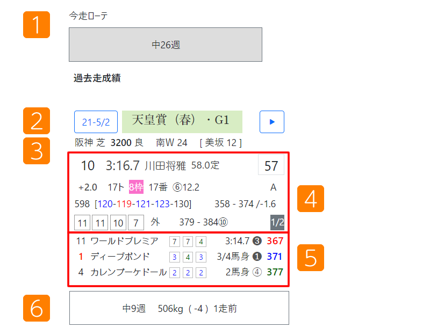
Task: Click orange number 1 marker
Action: (37, 25)
